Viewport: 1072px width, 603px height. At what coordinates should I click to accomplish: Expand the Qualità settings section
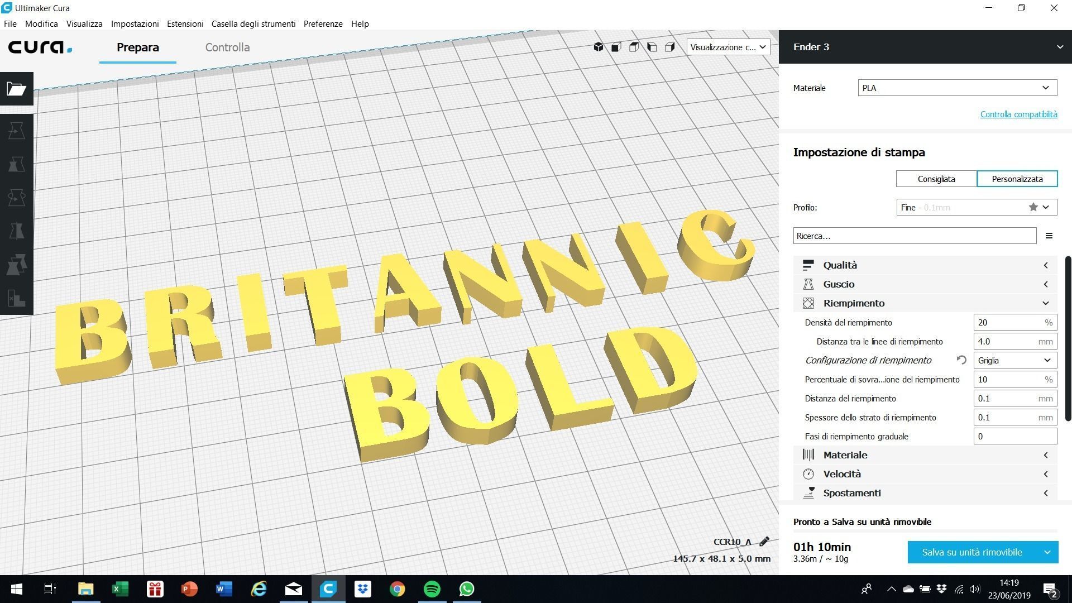[925, 265]
